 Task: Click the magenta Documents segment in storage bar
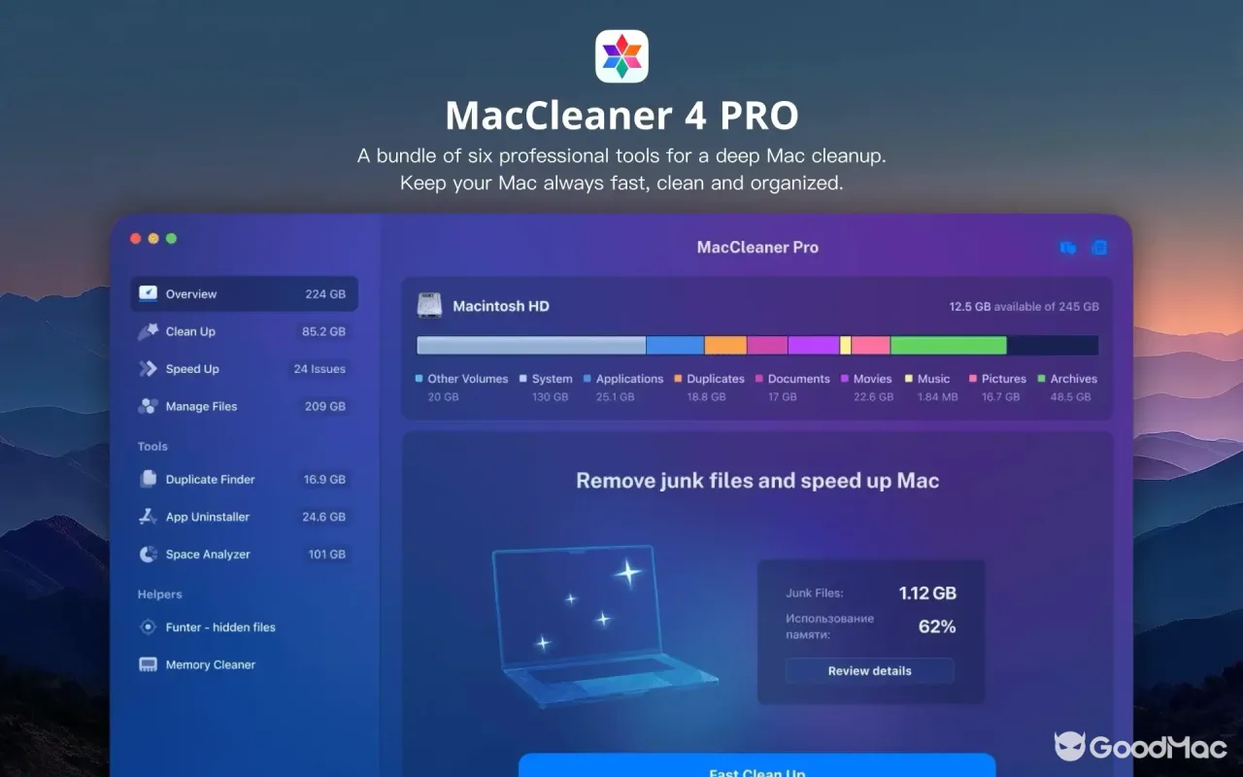tap(767, 345)
